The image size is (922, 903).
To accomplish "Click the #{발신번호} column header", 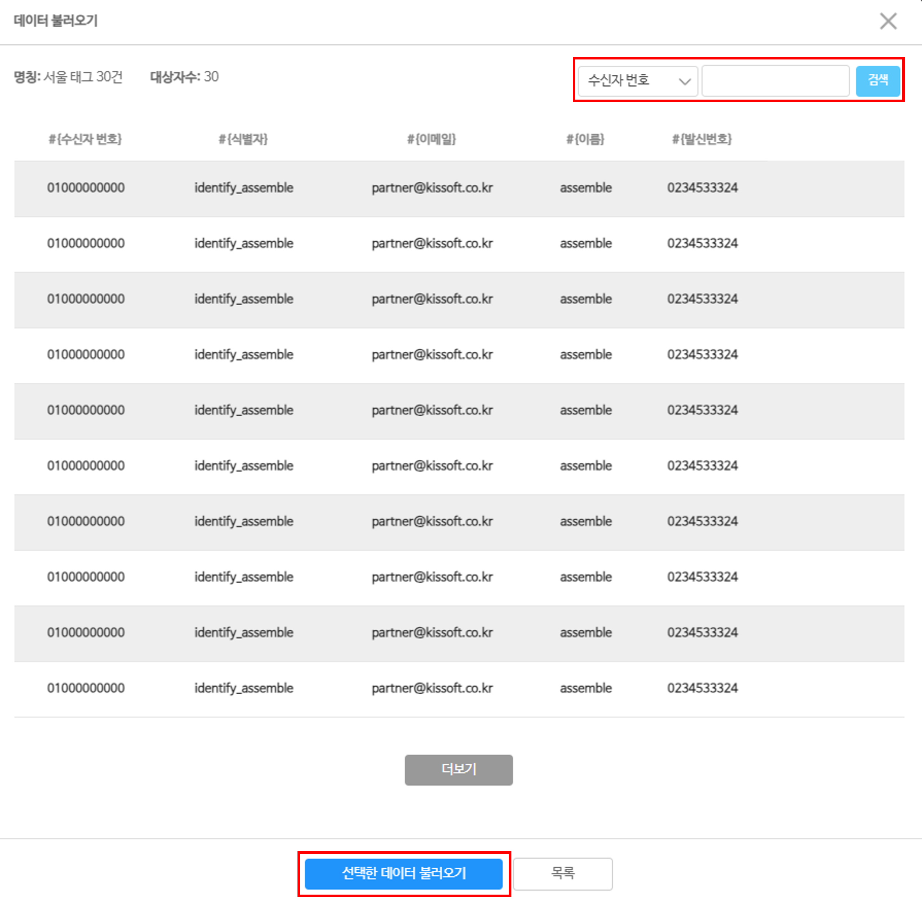I will tap(702, 139).
